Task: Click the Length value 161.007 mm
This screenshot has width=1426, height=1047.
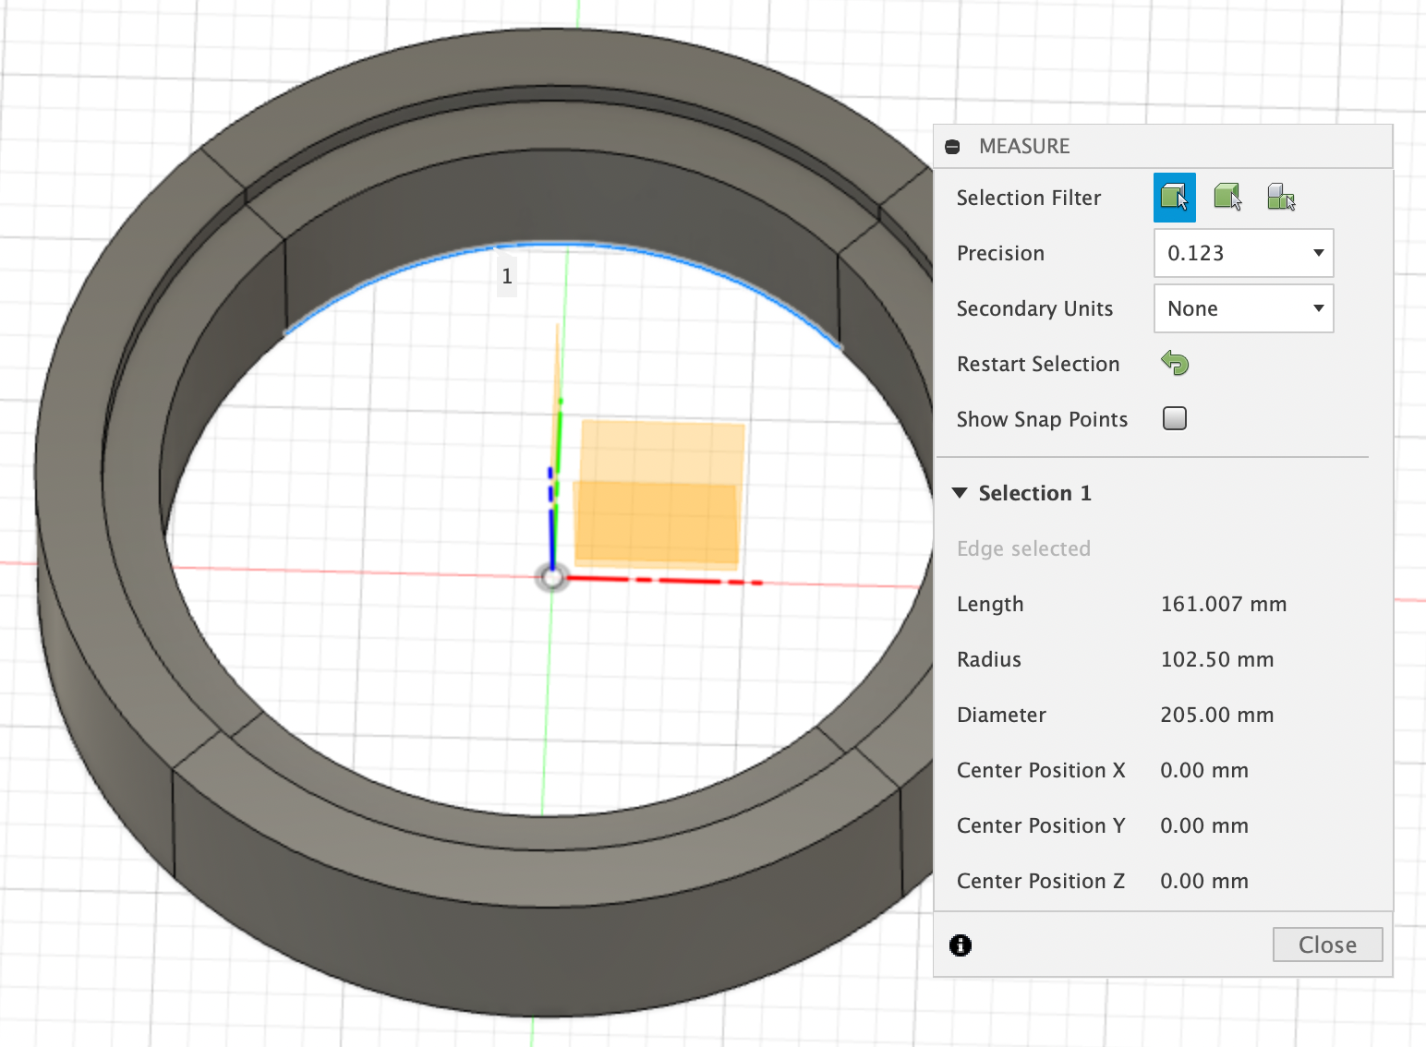Action: click(x=1223, y=604)
